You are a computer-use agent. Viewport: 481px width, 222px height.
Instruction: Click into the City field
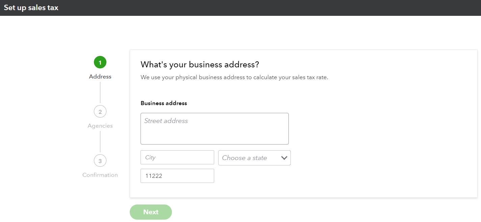pyautogui.click(x=177, y=157)
